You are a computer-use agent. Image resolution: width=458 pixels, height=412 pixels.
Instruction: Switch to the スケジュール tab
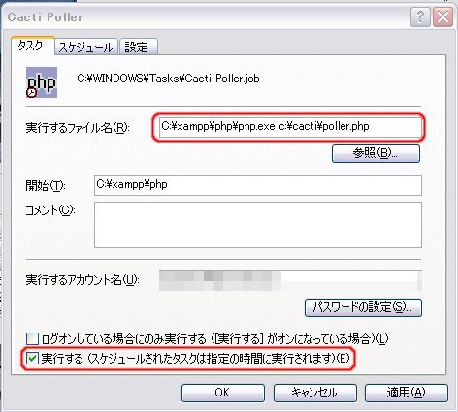(85, 48)
